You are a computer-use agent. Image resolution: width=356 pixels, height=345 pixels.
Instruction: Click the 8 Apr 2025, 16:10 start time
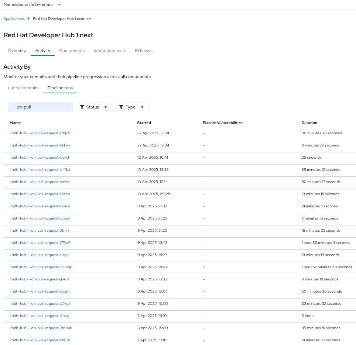click(152, 316)
